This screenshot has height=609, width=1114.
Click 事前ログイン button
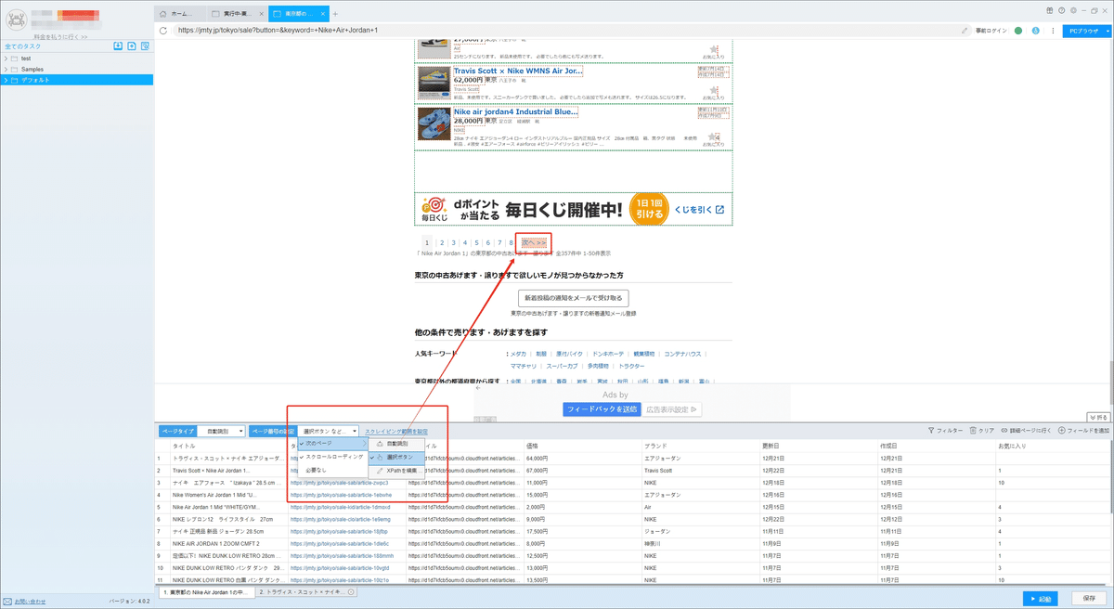click(x=991, y=30)
